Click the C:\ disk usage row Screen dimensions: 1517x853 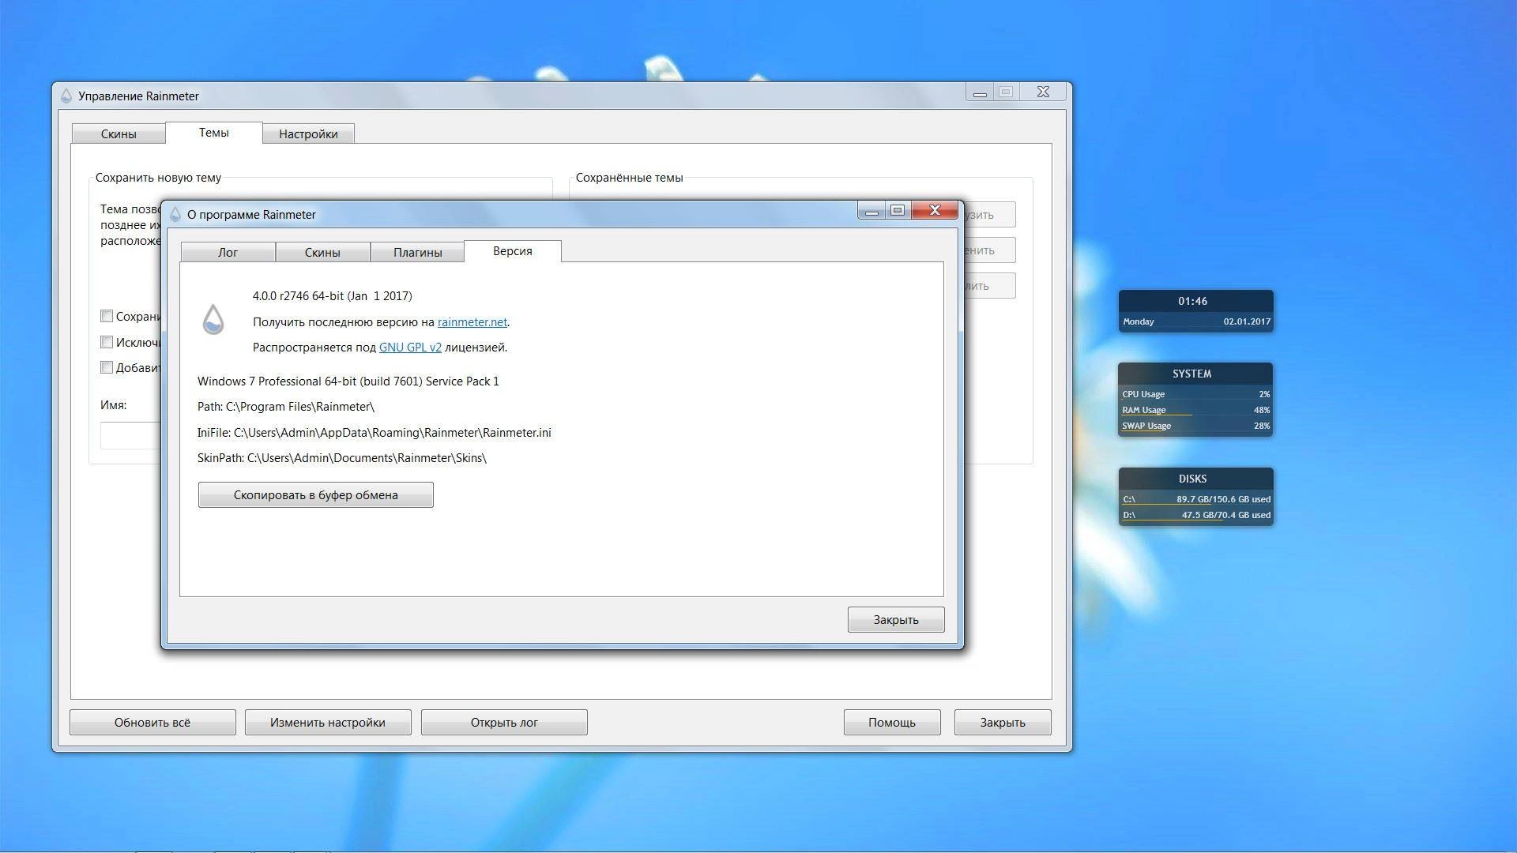(1196, 499)
